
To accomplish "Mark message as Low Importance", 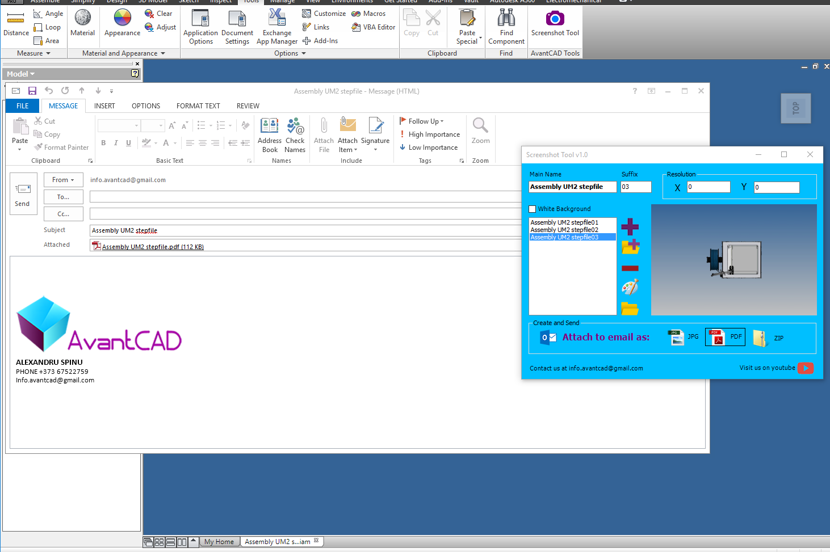I will point(429,148).
